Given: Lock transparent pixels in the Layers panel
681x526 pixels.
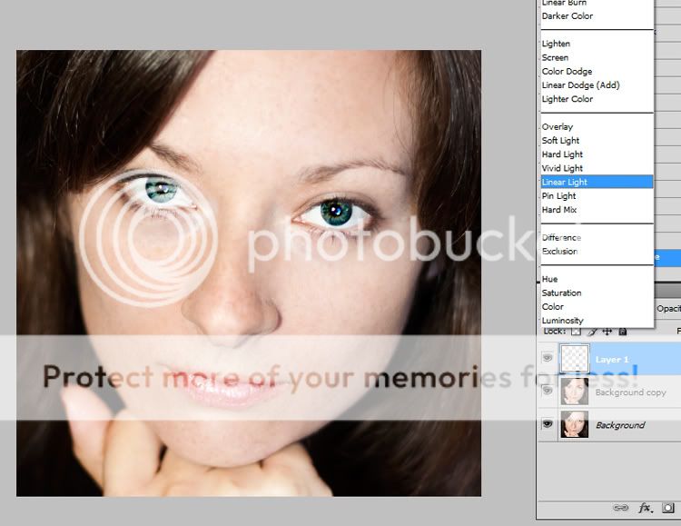Looking at the screenshot, I should (x=576, y=332).
